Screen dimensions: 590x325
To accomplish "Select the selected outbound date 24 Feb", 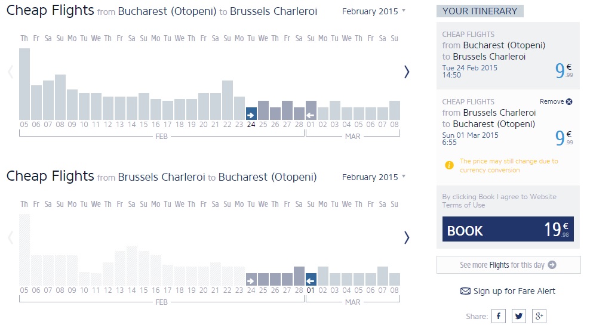I will 251,113.
